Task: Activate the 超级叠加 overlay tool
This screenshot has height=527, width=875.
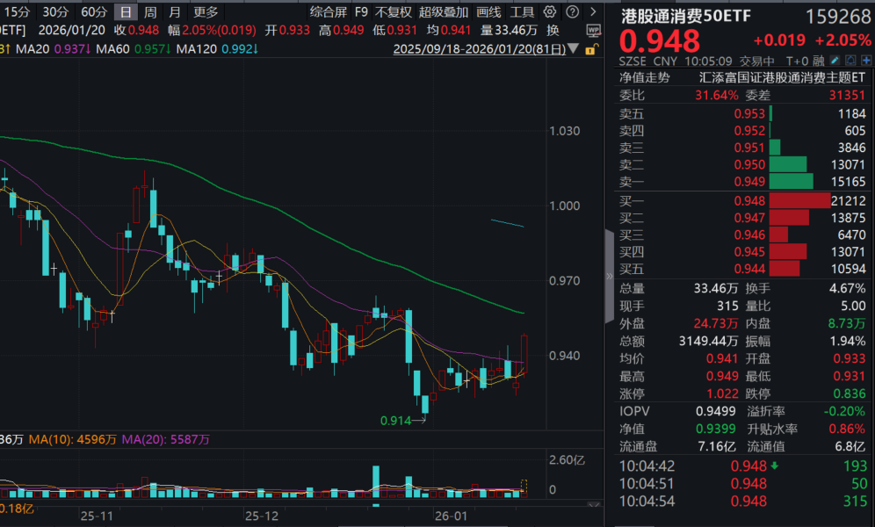Action: pos(443,12)
